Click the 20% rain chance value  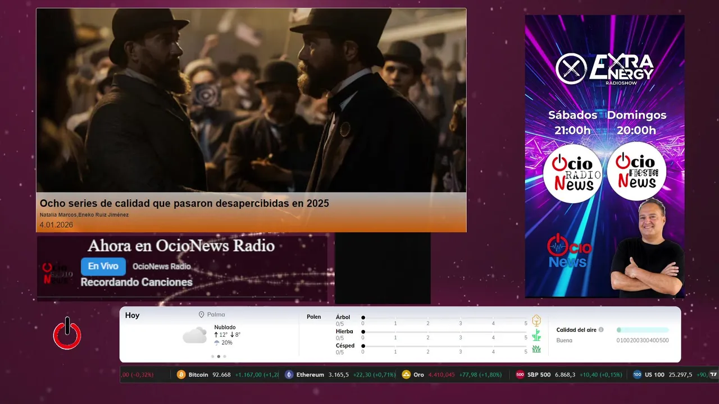point(227,343)
